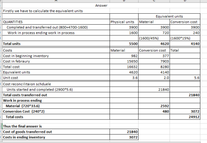This screenshot has width=207, height=143.
Task: Click the '(1600/45%)' note cell
Action: click(x=154, y=38)
